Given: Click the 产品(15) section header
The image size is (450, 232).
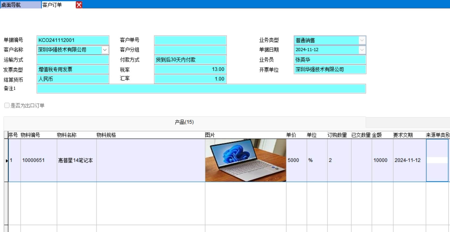Looking at the screenshot, I should (184, 122).
